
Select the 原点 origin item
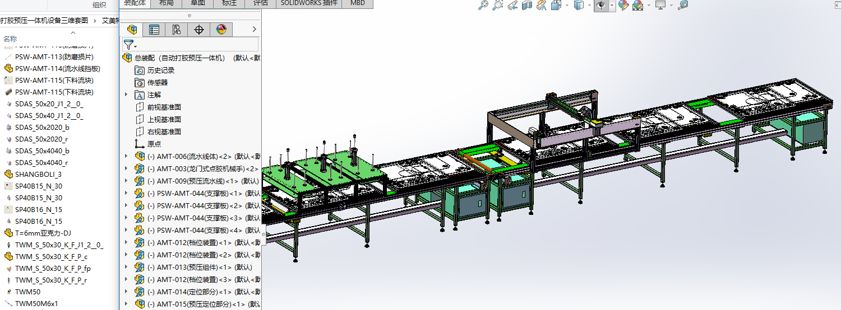coord(154,144)
